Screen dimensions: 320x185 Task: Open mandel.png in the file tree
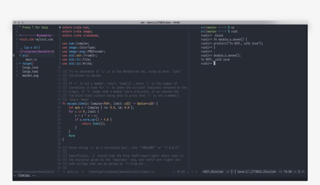[30, 75]
